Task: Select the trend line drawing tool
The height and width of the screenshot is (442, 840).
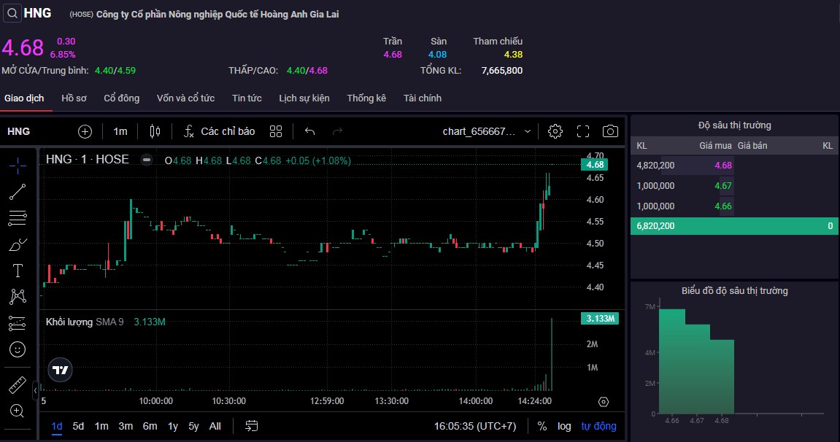Action: (x=18, y=192)
